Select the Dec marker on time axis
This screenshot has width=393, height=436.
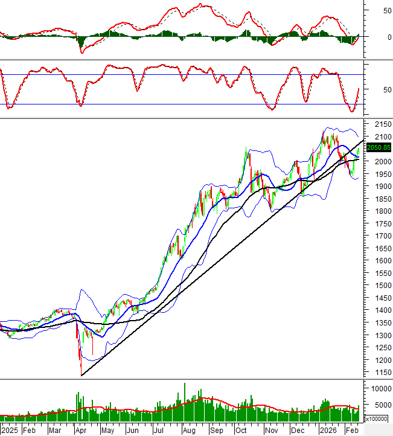pos(297,431)
